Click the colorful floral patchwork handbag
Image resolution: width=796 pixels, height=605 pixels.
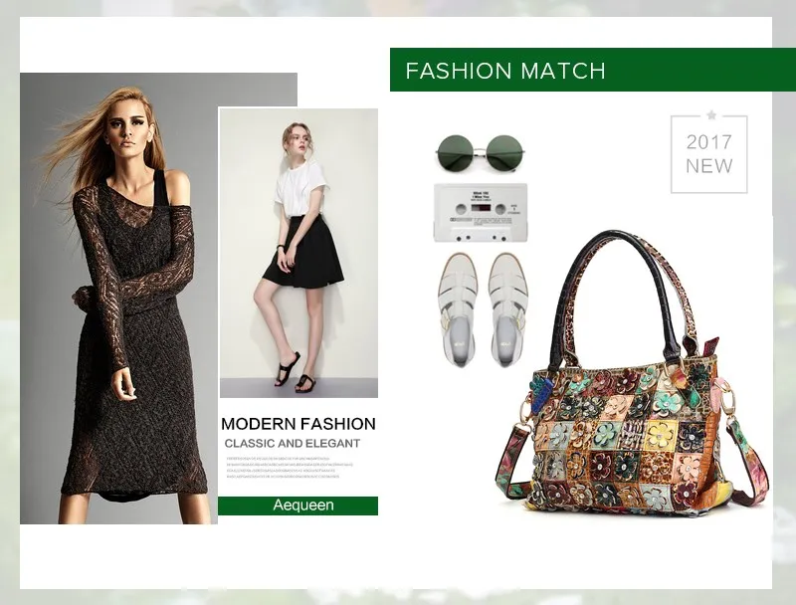(x=631, y=373)
